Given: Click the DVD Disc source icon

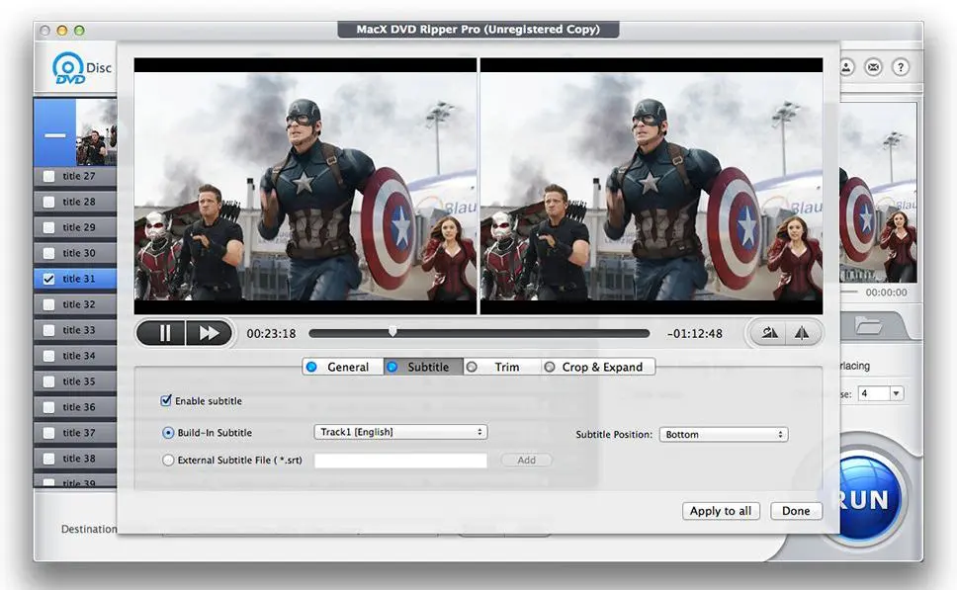Looking at the screenshot, I should point(69,68).
